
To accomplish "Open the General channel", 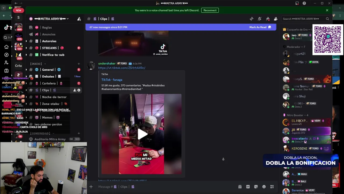I will click(x=55, y=70).
